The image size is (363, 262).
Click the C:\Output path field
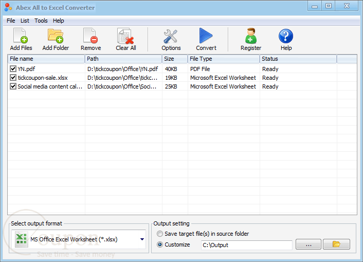pos(247,245)
